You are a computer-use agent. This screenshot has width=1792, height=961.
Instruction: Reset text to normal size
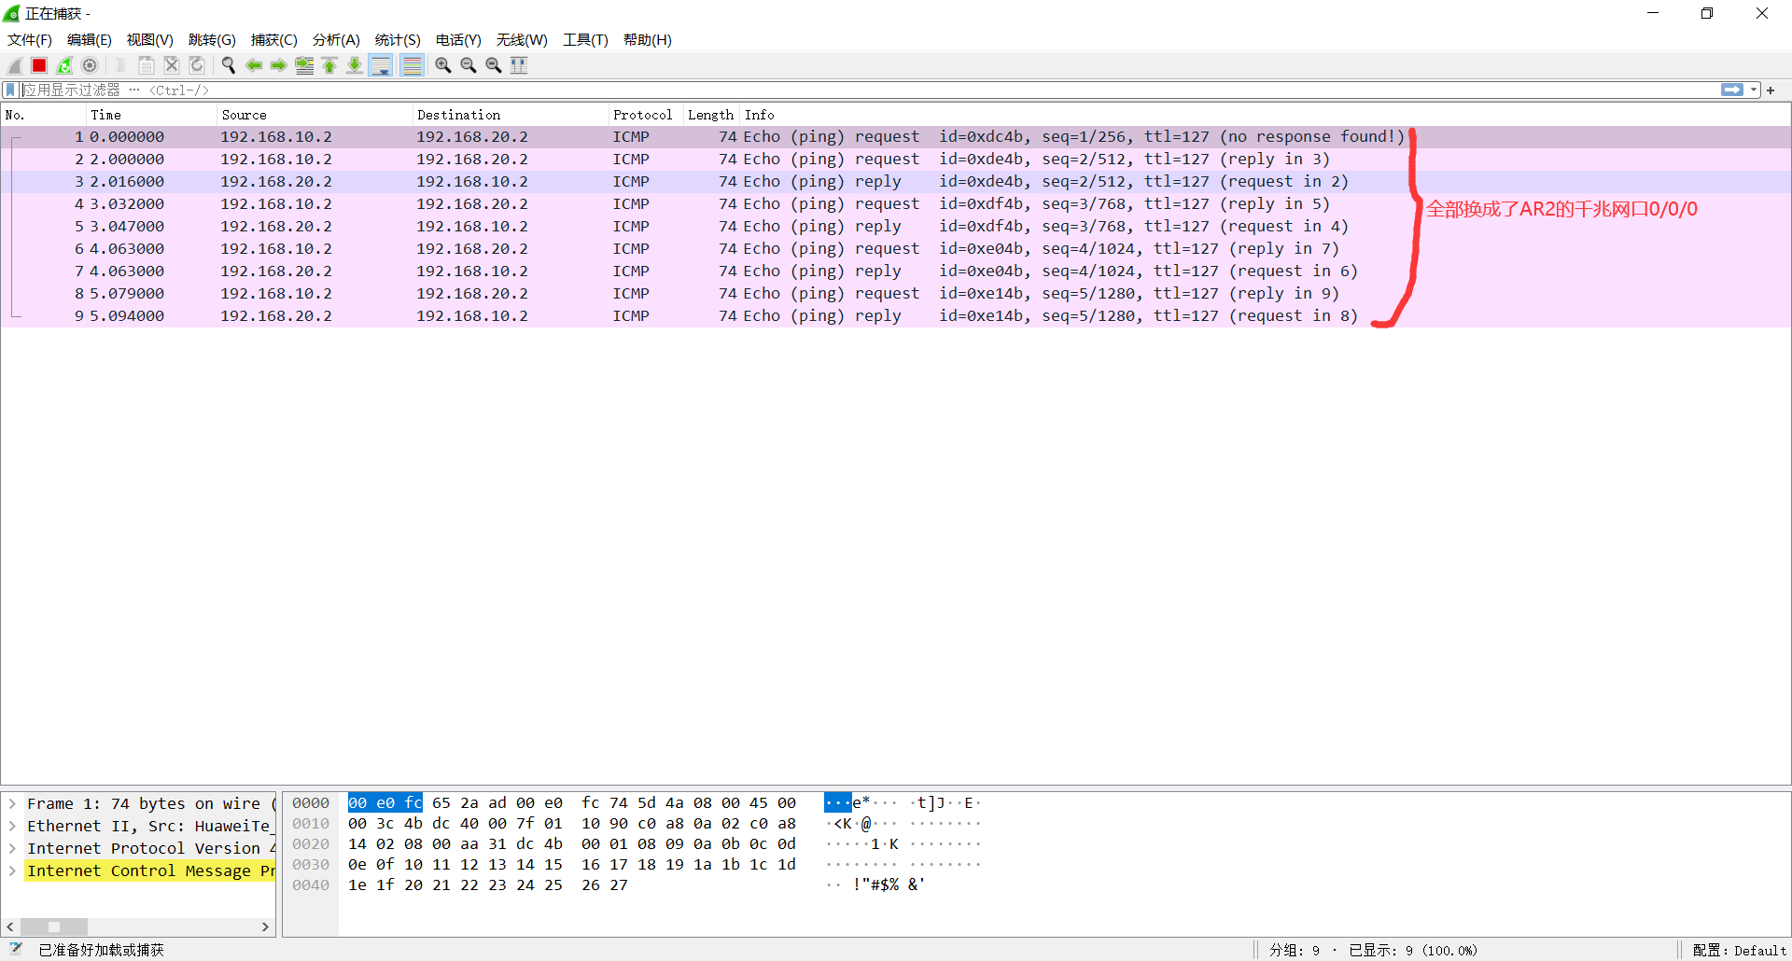click(x=494, y=65)
